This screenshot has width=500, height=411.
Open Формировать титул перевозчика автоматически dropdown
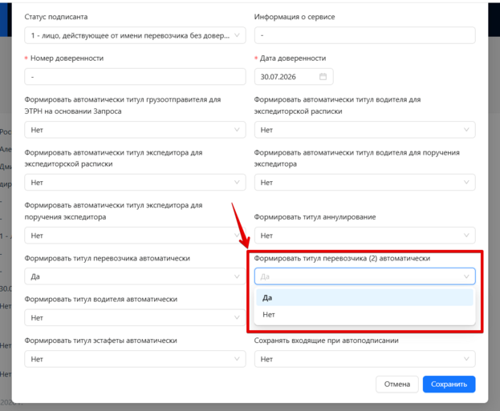(135, 276)
